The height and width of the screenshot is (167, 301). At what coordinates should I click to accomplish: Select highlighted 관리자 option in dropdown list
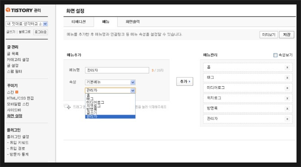(x=110, y=117)
